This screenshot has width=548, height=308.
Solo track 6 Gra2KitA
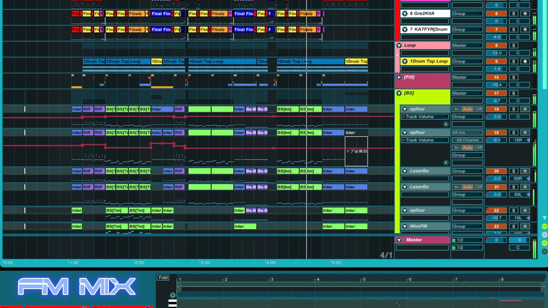coord(513,14)
